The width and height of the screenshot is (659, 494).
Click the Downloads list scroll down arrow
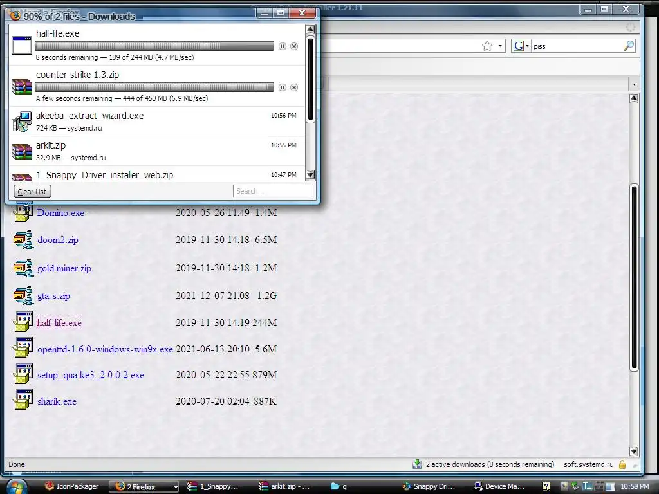pos(310,175)
